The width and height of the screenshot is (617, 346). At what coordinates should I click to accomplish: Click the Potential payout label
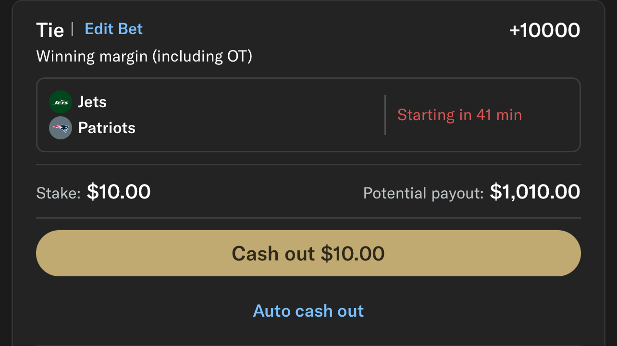tap(423, 193)
